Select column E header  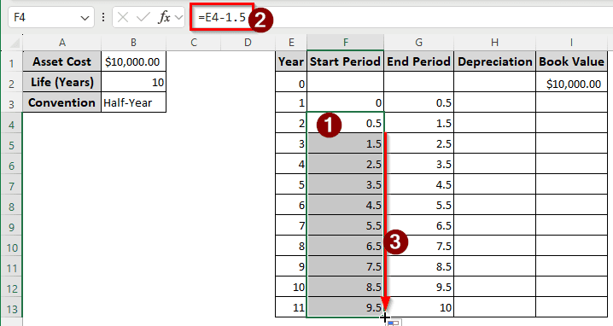click(291, 42)
